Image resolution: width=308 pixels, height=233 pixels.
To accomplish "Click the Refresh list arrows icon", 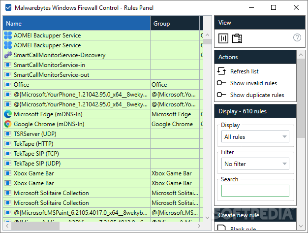I will point(221,71).
